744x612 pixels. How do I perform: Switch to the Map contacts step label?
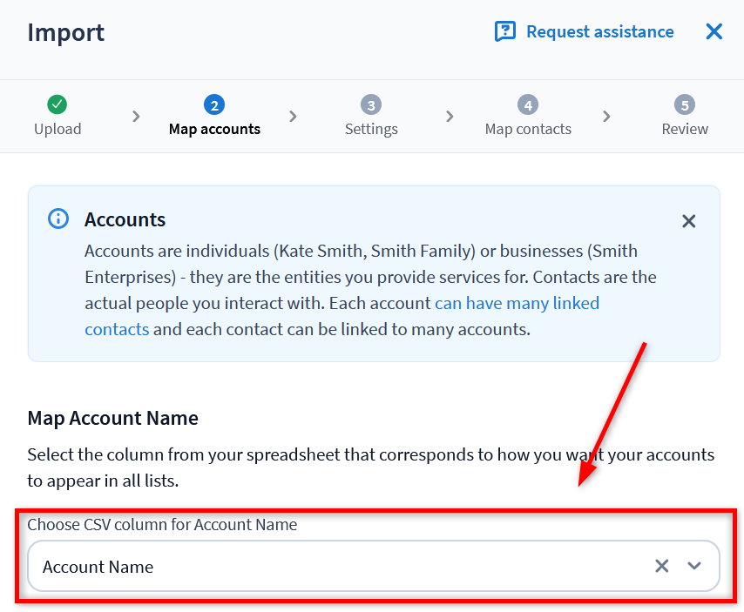[528, 129]
